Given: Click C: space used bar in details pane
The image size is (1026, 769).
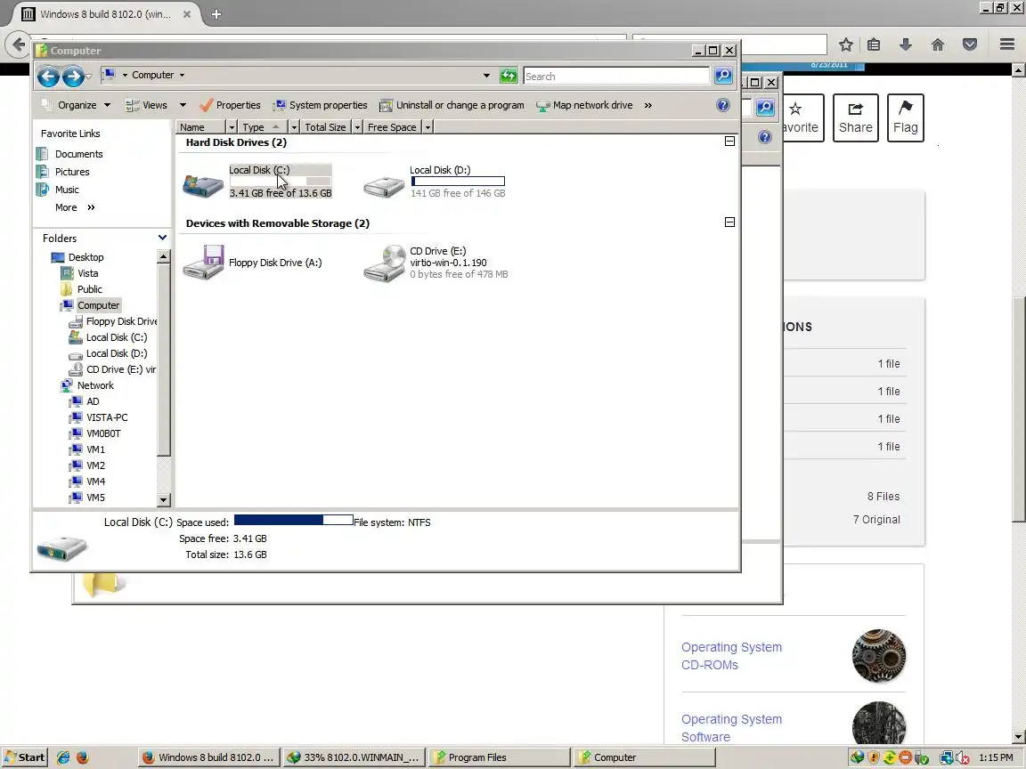Looking at the screenshot, I should tap(293, 520).
